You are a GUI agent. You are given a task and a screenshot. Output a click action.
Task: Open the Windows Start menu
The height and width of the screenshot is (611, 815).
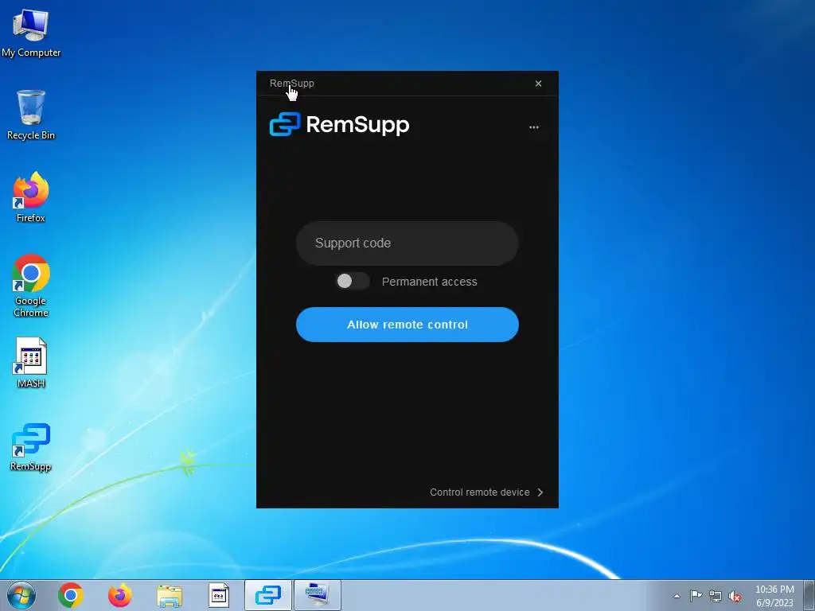click(21, 595)
